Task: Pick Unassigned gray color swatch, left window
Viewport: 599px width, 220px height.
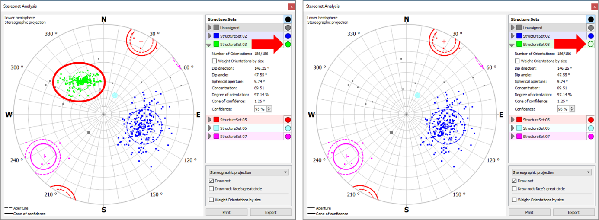Action: pyautogui.click(x=216, y=28)
